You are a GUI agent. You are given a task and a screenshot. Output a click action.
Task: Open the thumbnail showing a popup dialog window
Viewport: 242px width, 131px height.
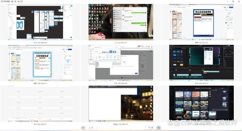pos(121,63)
